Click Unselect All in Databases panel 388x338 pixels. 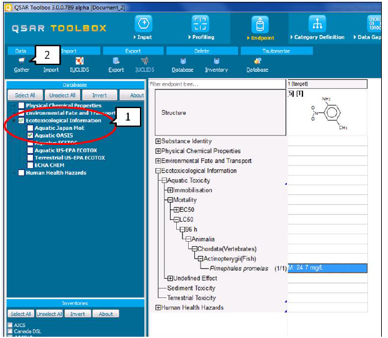62,95
